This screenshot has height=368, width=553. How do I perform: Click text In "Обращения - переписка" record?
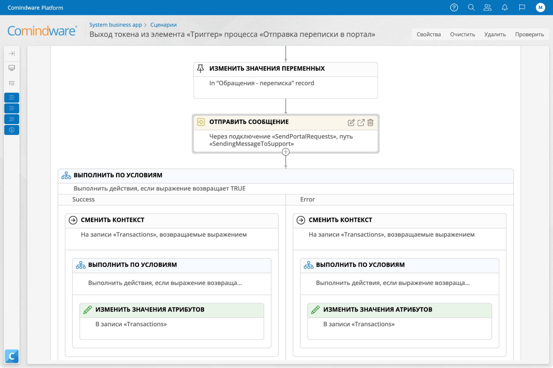261,83
